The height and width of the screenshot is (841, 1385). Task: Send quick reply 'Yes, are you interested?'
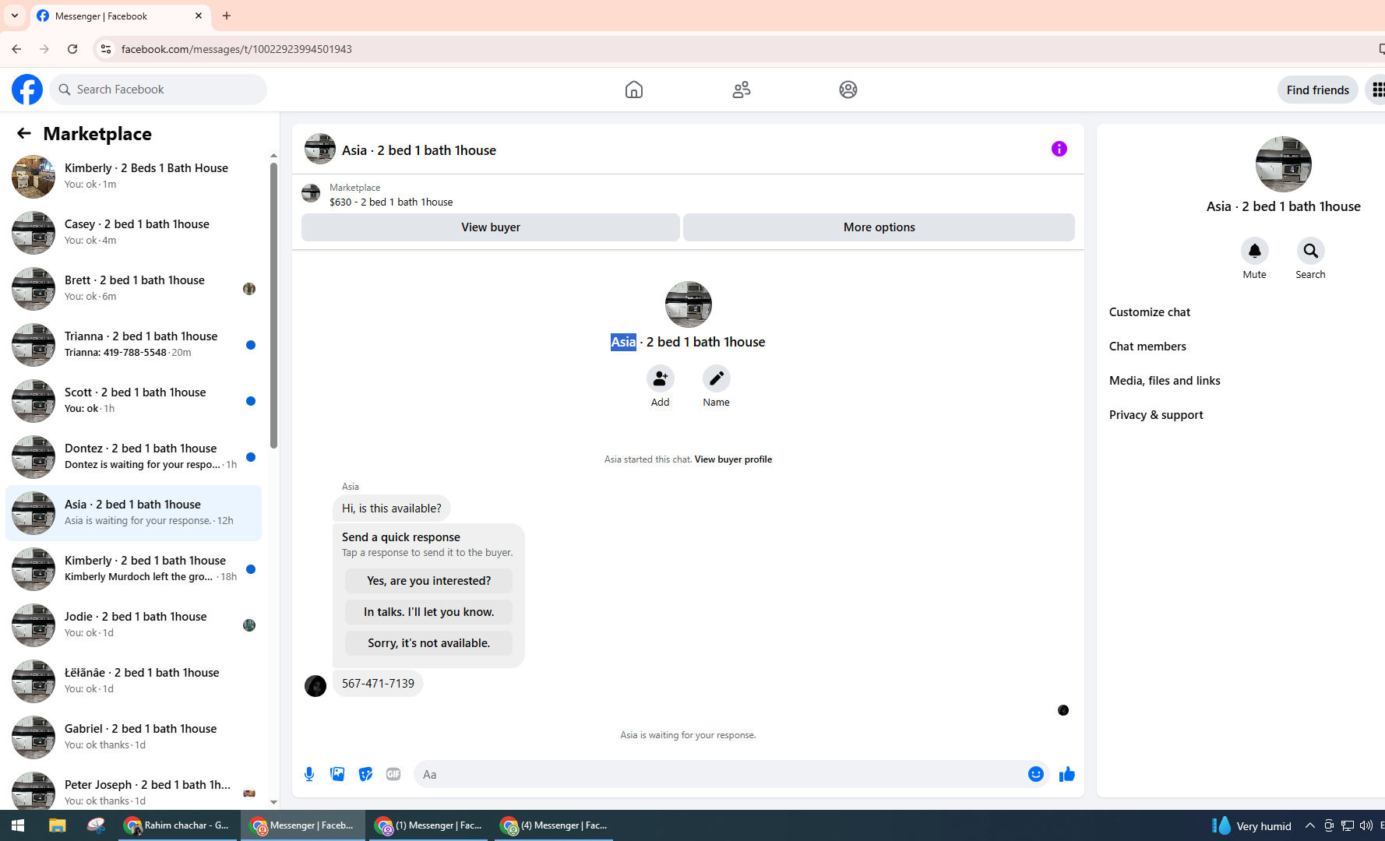tap(428, 581)
